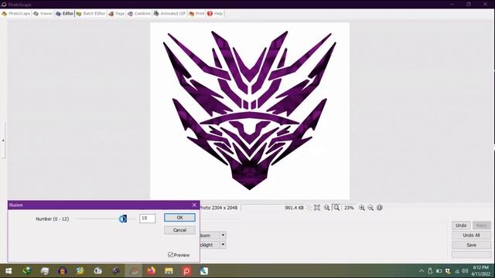Switch to the Animated GIF tab
This screenshot has height=278, width=495.
[169, 14]
